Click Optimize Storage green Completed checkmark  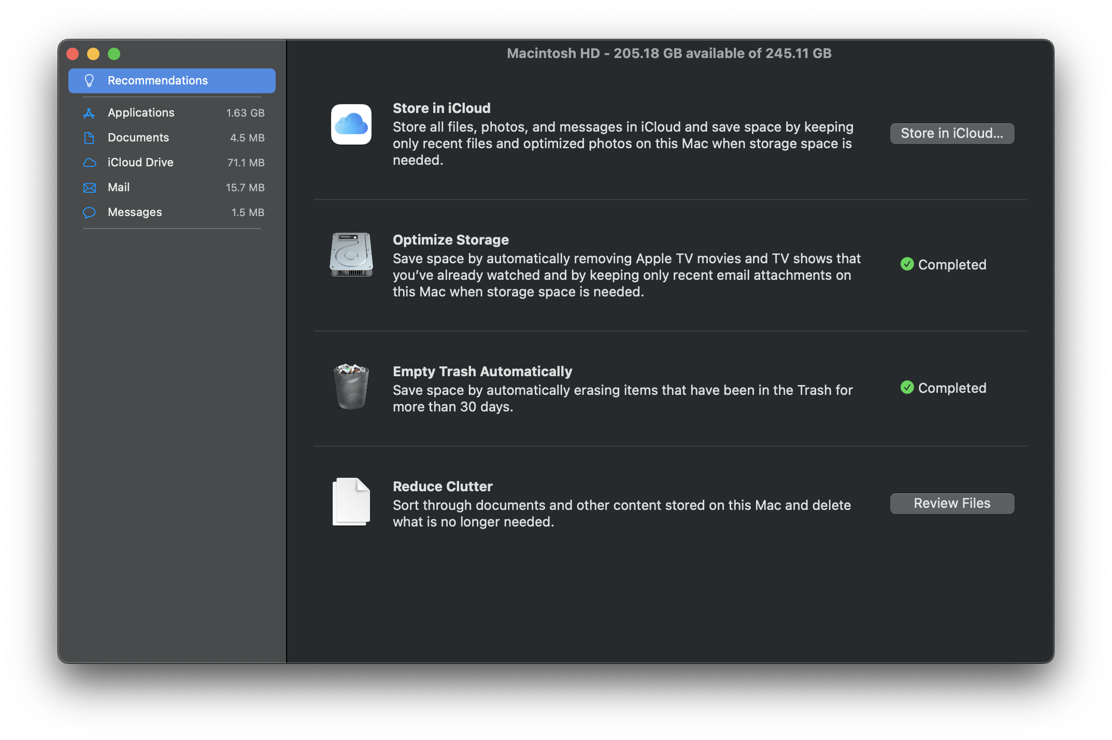tap(907, 264)
